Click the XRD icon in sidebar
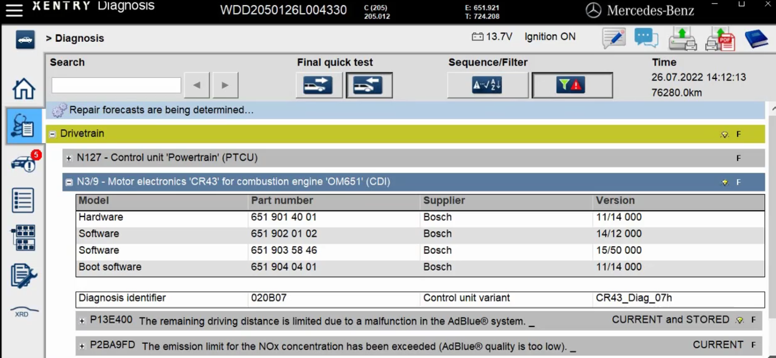This screenshot has height=358, width=776. pyautogui.click(x=23, y=312)
